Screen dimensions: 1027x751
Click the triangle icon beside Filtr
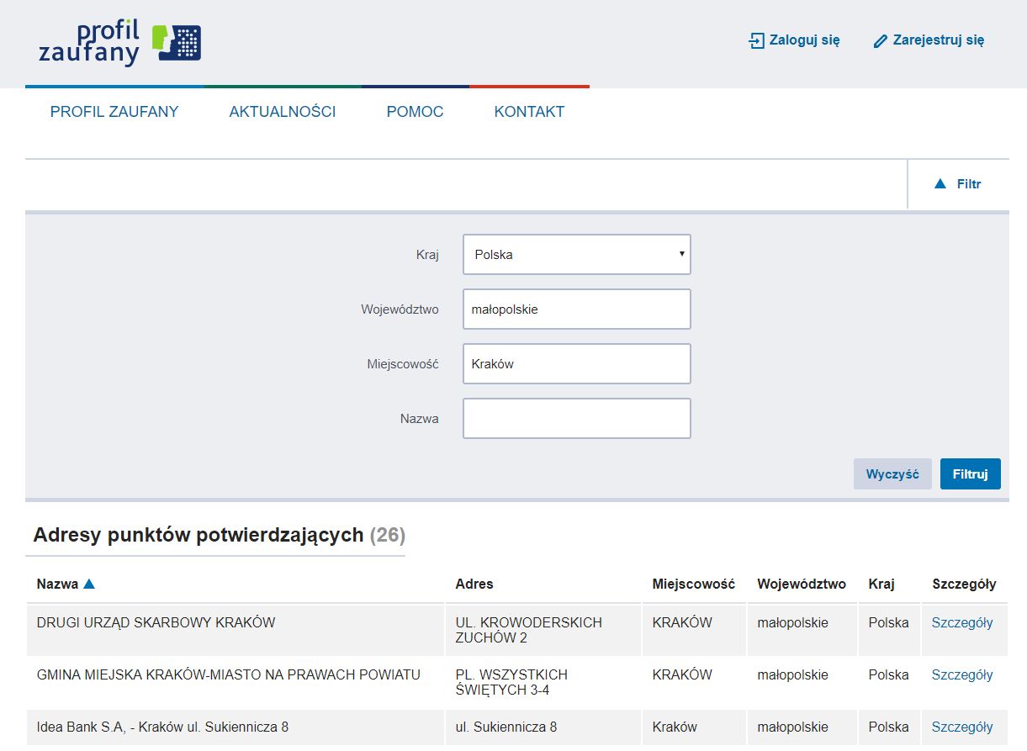[940, 183]
